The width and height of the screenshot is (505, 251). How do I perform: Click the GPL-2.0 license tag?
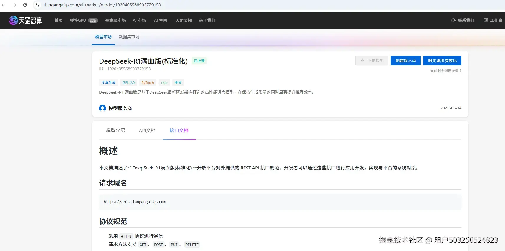pos(128,83)
